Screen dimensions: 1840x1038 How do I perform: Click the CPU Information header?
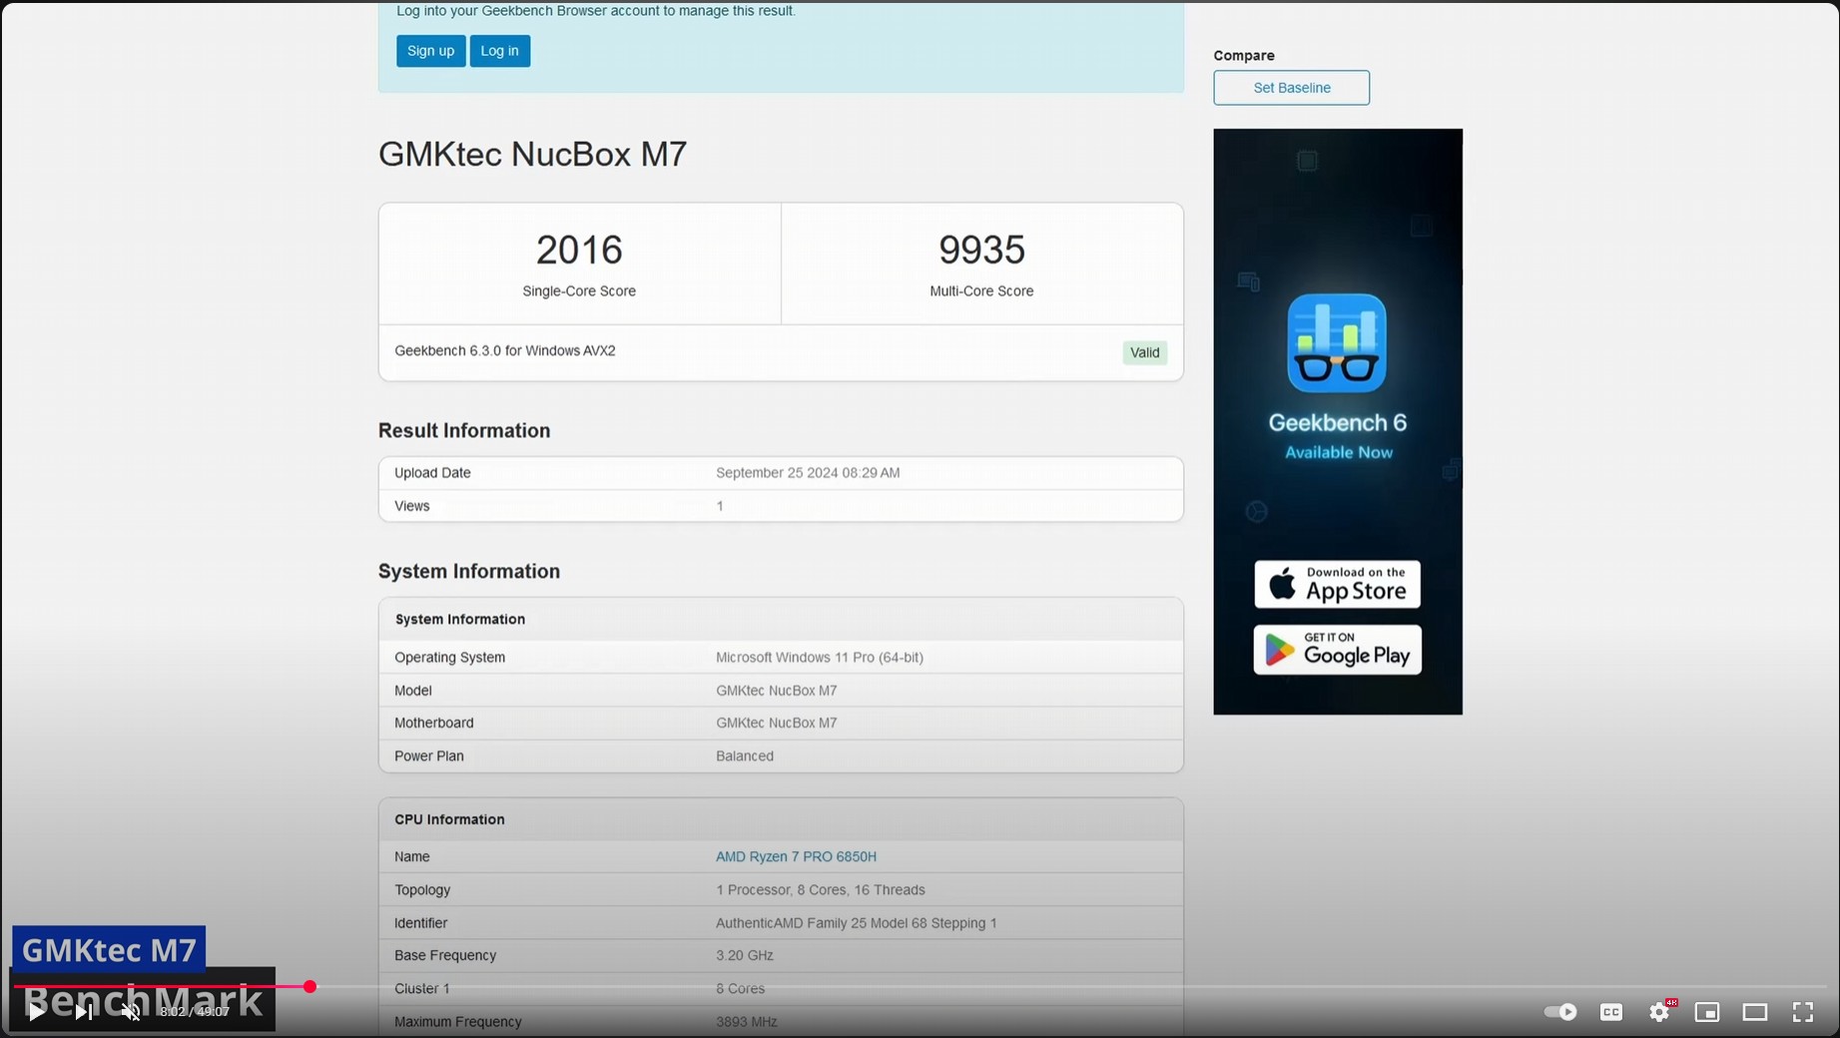pos(449,819)
